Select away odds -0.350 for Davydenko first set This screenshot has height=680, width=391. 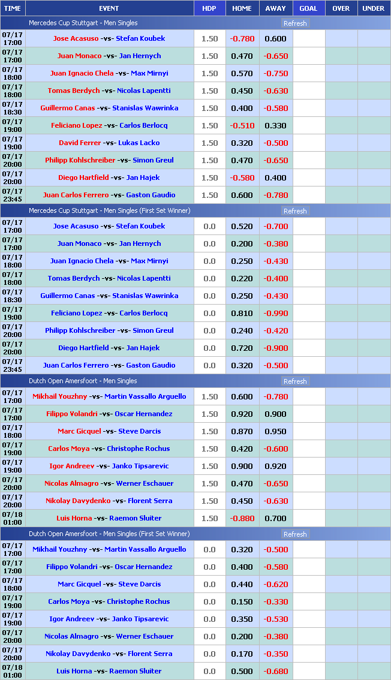point(275,654)
